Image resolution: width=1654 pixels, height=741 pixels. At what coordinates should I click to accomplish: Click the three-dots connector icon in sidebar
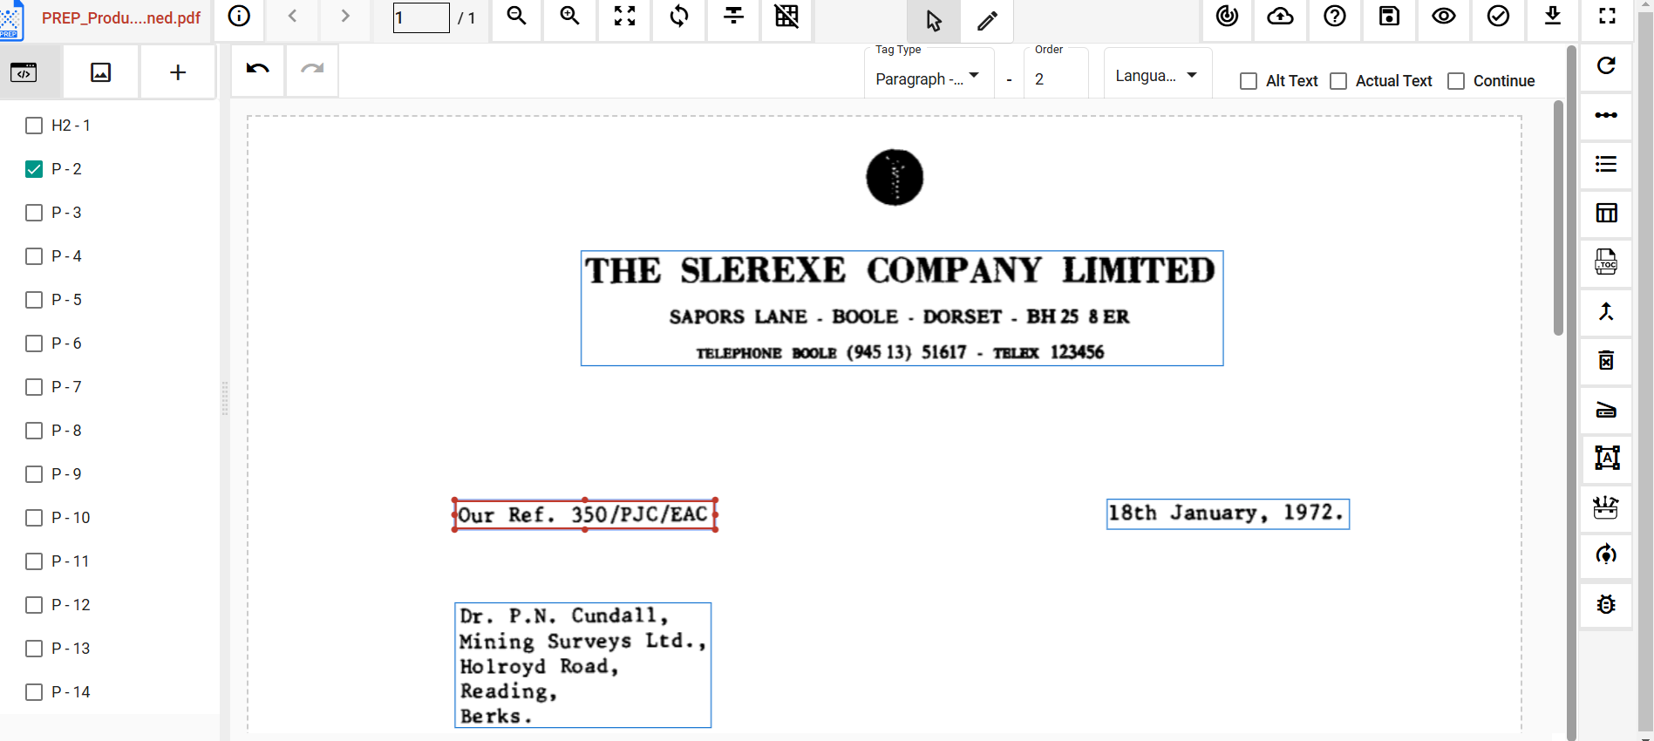(1606, 115)
